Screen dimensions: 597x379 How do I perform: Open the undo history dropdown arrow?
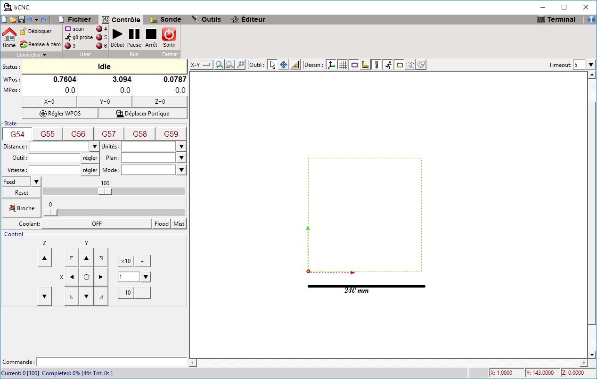tap(36, 20)
